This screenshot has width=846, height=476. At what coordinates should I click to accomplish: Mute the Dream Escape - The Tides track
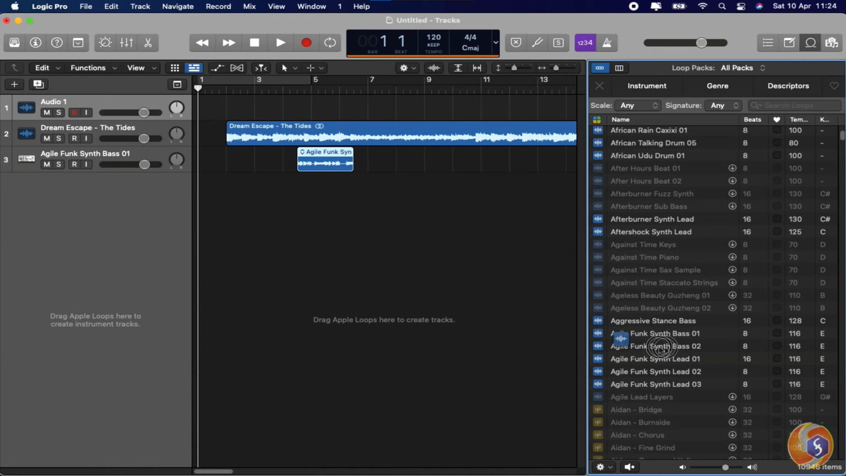pos(47,138)
